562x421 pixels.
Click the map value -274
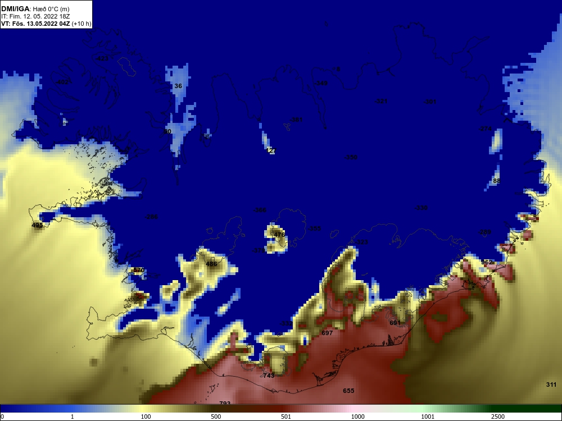[x=486, y=129]
